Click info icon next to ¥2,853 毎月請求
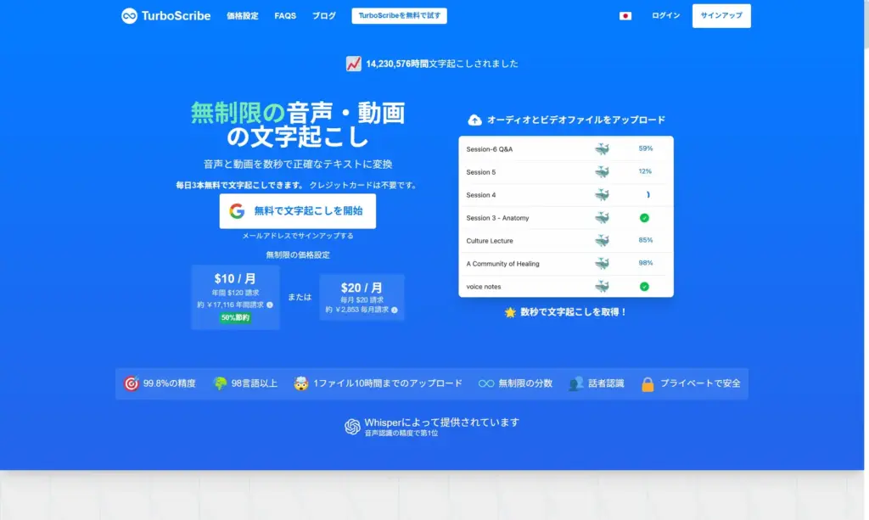This screenshot has width=869, height=520. pyautogui.click(x=395, y=310)
